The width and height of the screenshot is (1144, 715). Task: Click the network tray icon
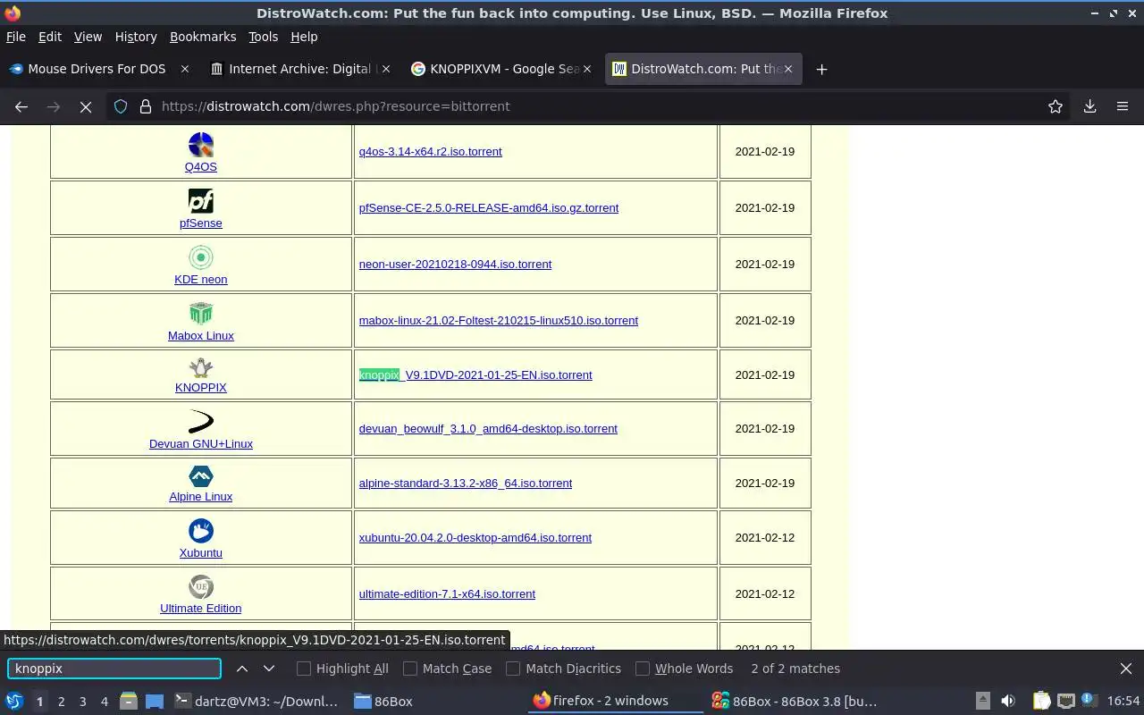point(1065,702)
